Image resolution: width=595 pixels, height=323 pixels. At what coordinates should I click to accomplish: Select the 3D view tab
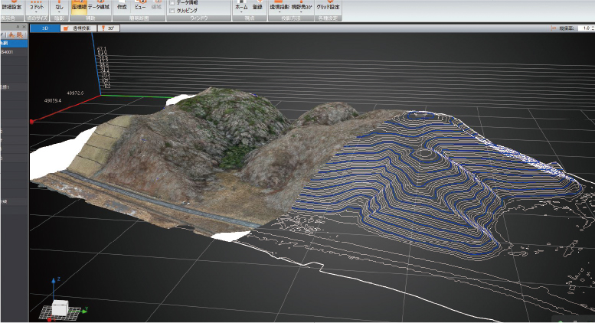coord(45,28)
